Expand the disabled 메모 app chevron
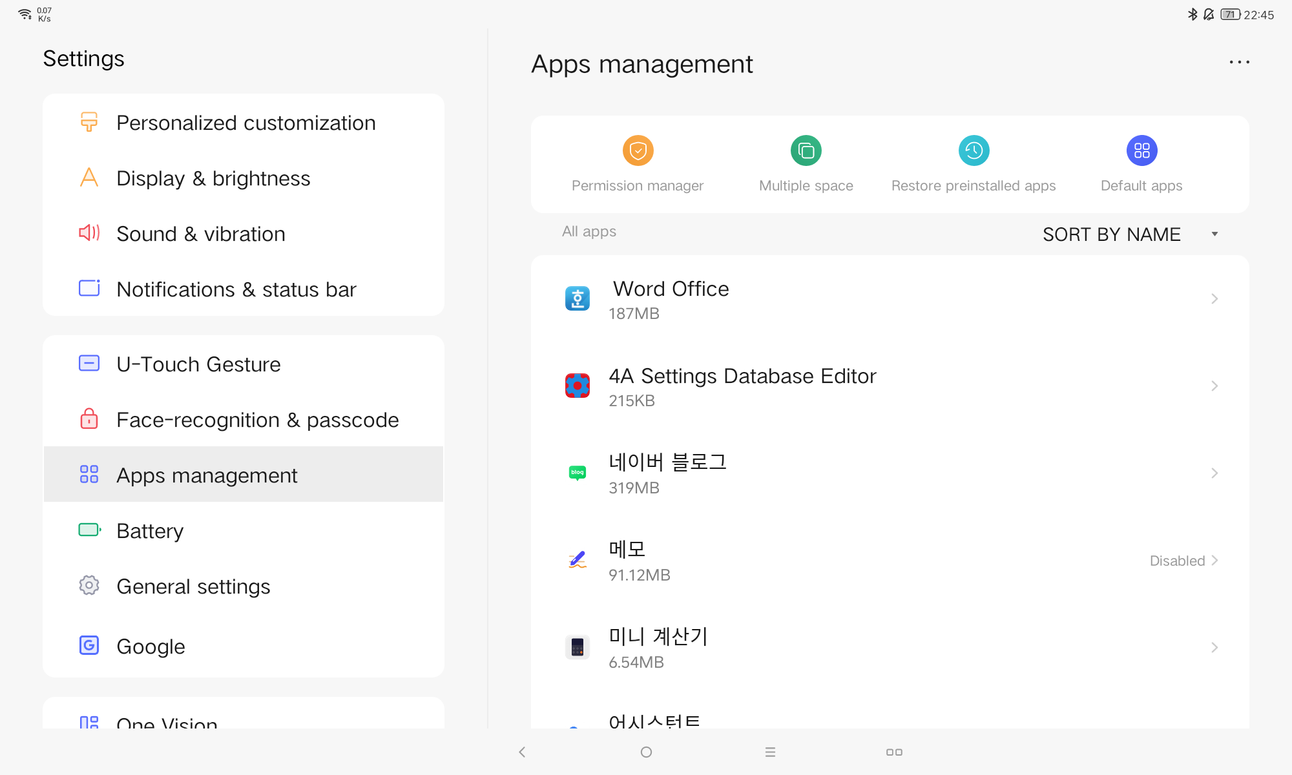 click(1214, 560)
